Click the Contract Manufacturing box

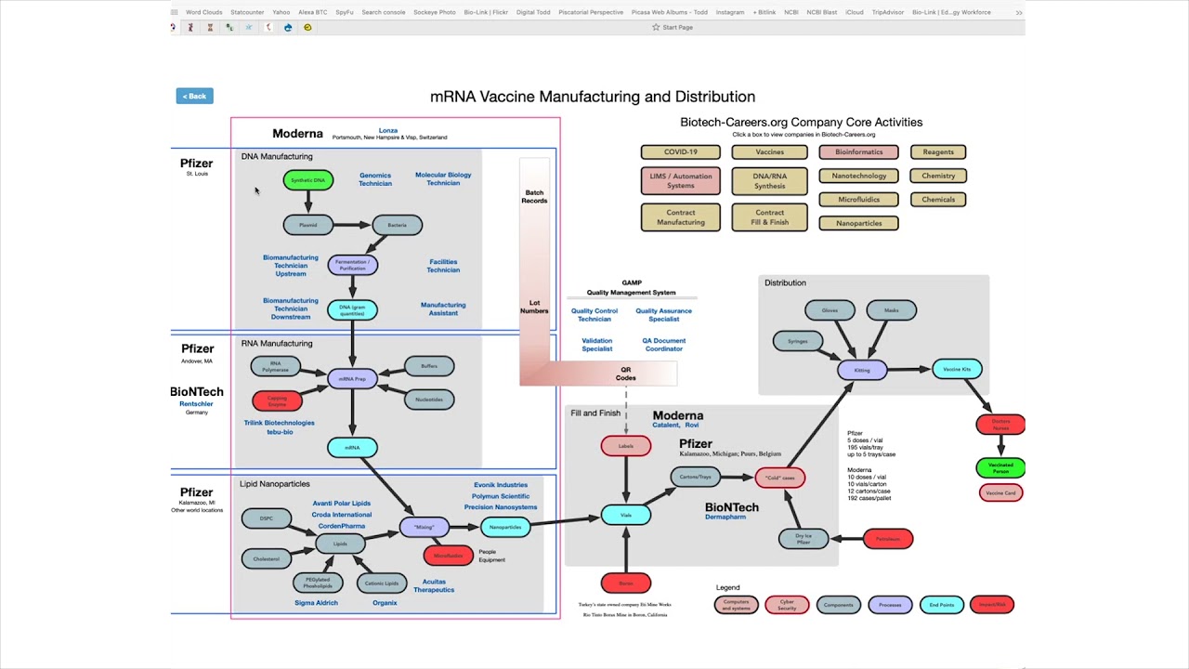(680, 217)
